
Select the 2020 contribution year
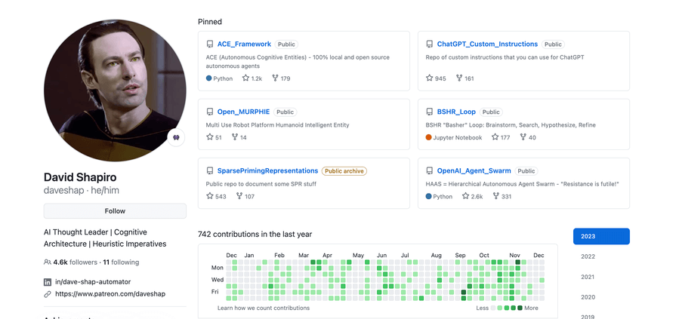pos(588,297)
